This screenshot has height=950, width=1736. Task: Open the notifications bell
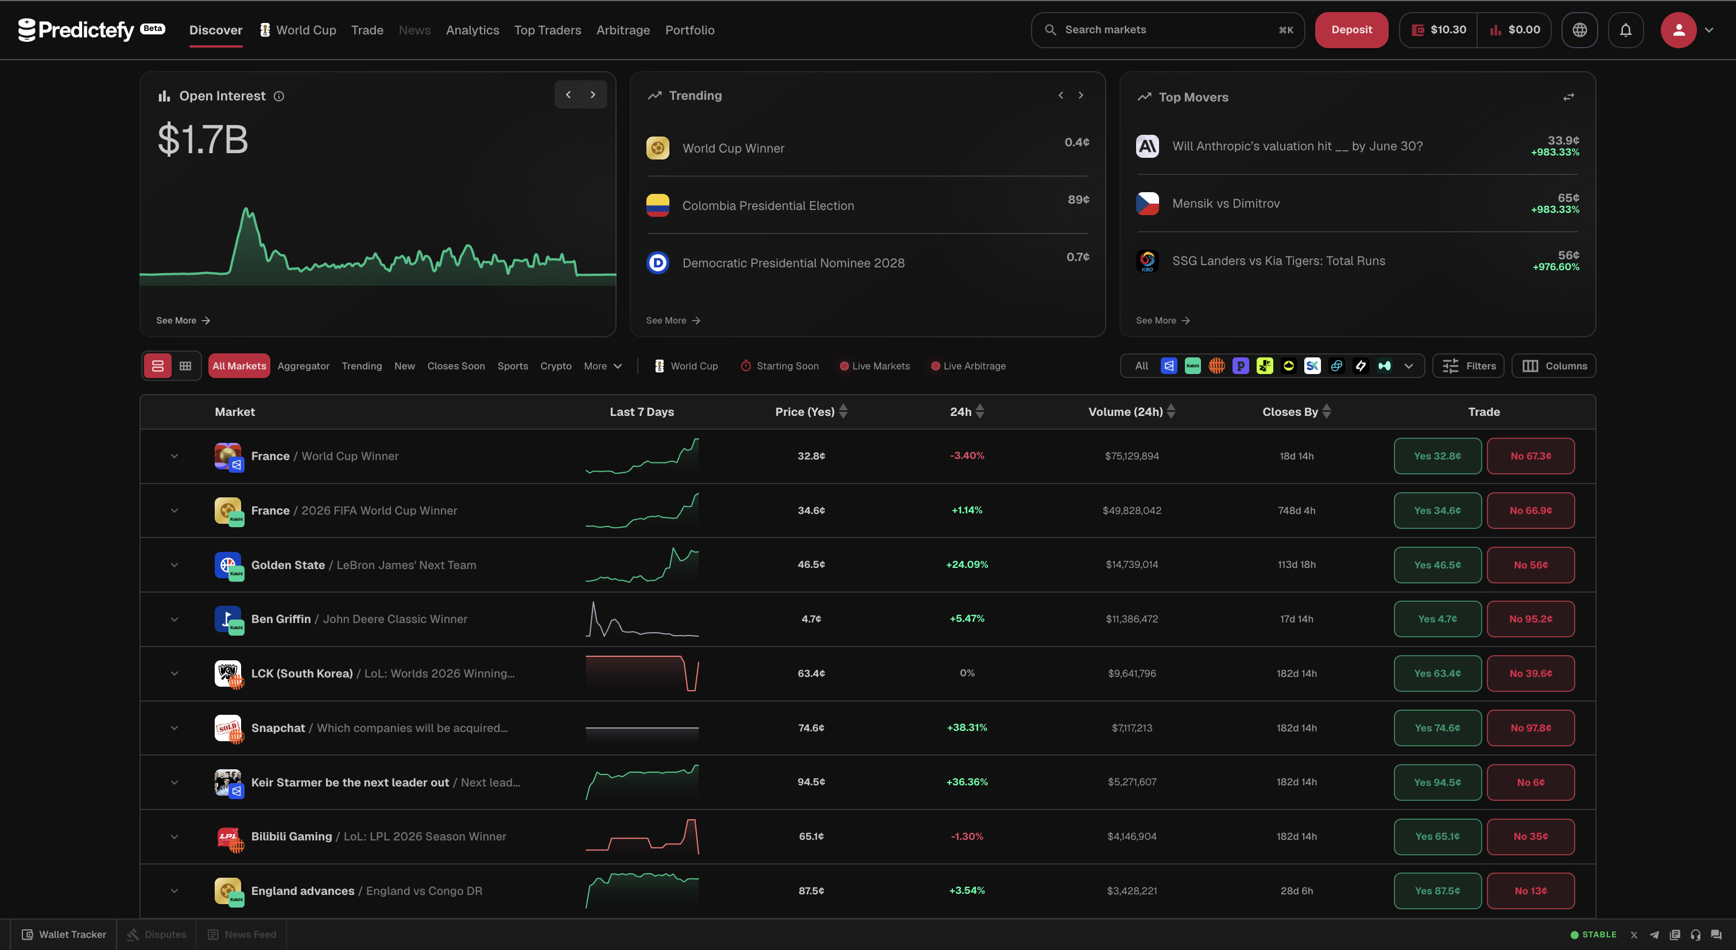click(1625, 30)
